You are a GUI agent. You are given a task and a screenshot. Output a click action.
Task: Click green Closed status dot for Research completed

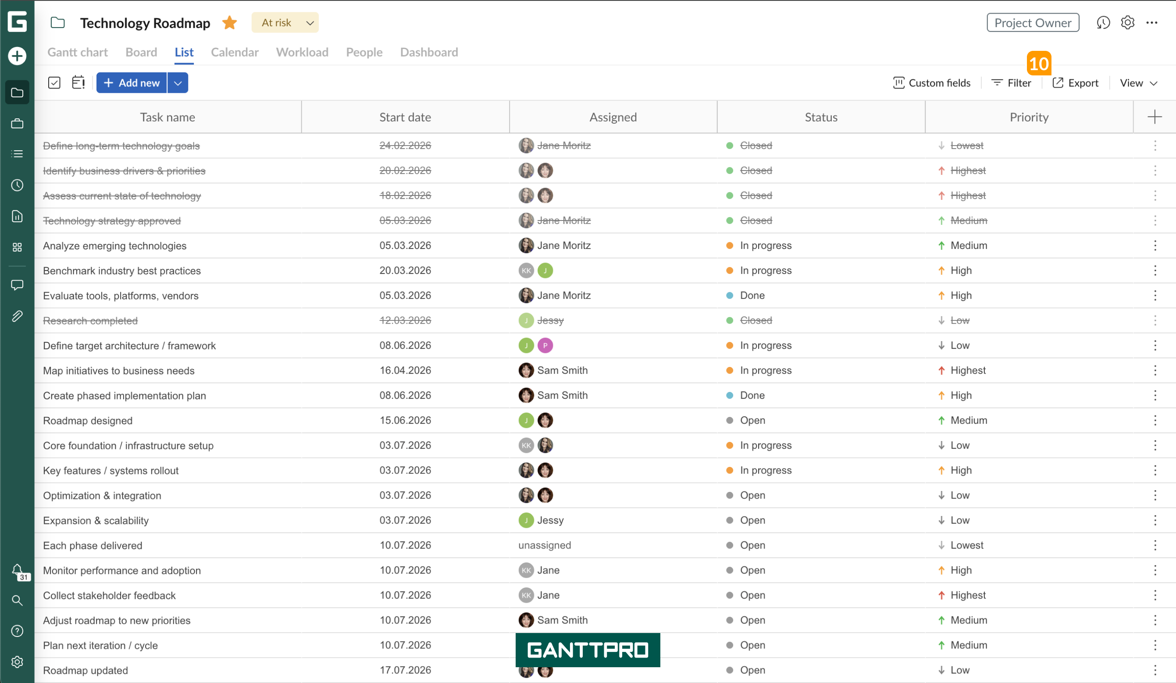[x=729, y=320]
